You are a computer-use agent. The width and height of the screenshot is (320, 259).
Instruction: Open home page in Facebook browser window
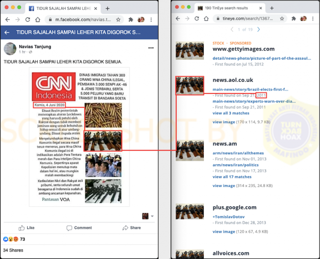[x=37, y=20]
